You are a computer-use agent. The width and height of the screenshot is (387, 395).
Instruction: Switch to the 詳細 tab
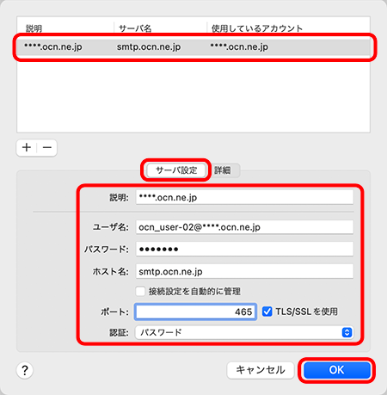click(223, 170)
